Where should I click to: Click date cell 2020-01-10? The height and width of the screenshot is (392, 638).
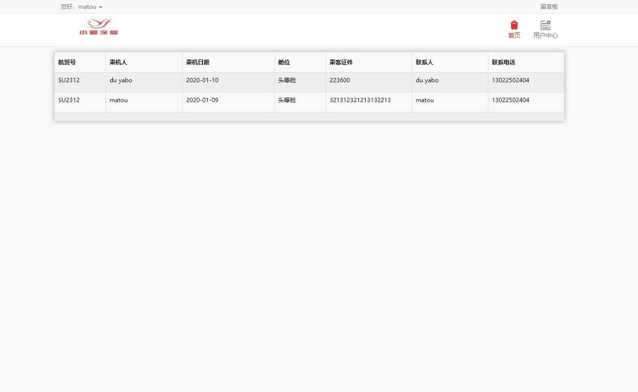pos(202,80)
